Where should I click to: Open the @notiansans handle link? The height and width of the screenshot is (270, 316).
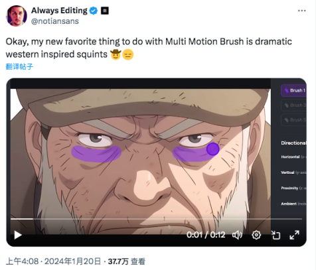55,21
